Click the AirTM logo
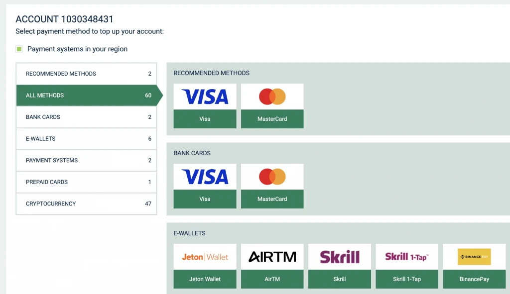Screen dimensions: 510x294 272,257
